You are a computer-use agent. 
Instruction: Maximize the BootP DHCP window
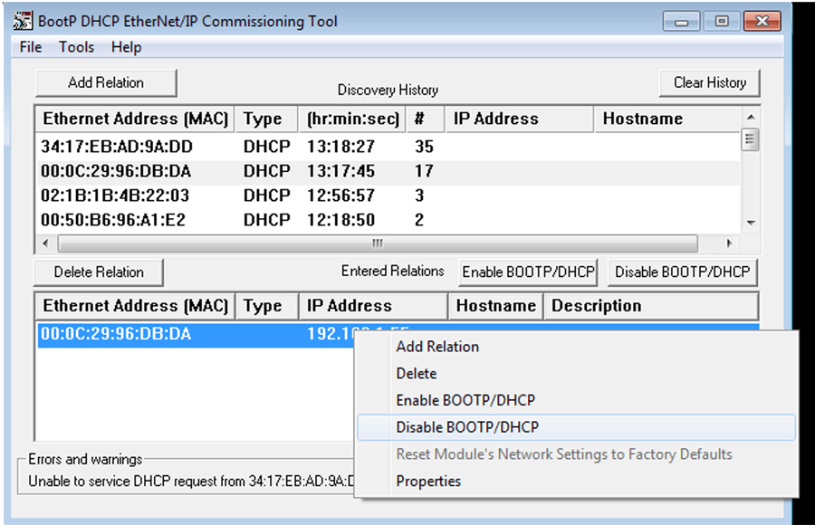(722, 22)
